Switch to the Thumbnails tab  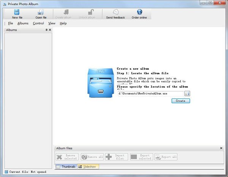tap(66, 166)
